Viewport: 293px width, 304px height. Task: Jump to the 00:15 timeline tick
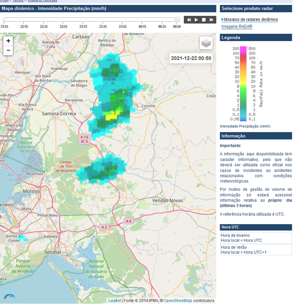tap(142, 27)
